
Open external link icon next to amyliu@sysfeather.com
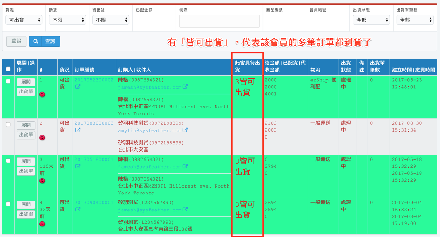185,130
